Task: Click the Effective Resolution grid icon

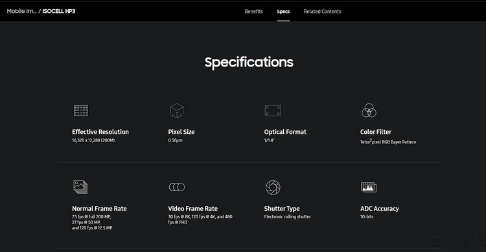Action: tap(81, 110)
